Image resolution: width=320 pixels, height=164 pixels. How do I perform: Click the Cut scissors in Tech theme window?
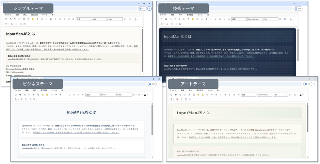(x=179, y=19)
